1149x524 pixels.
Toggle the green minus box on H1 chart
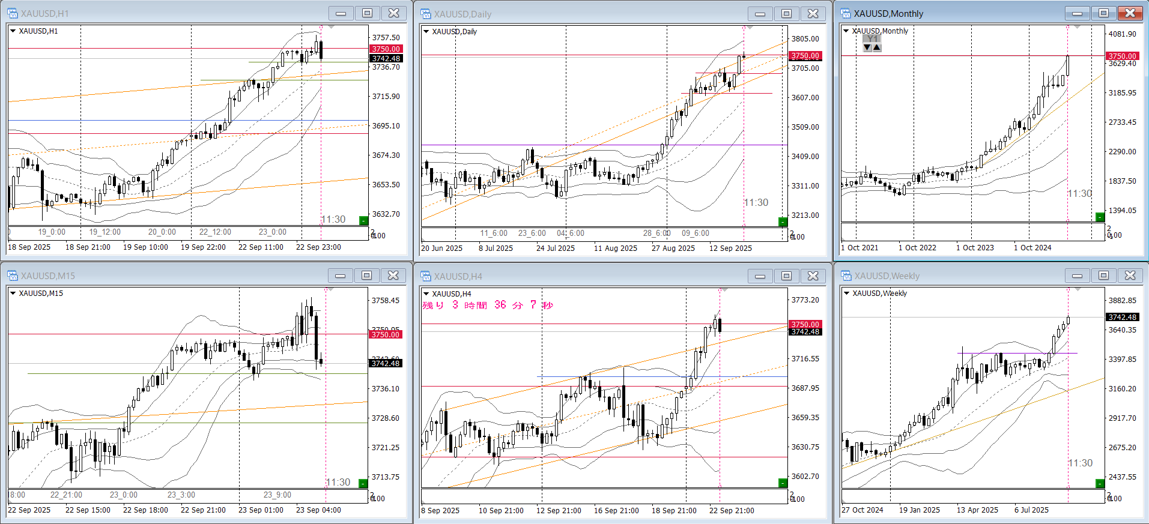pyautogui.click(x=363, y=221)
